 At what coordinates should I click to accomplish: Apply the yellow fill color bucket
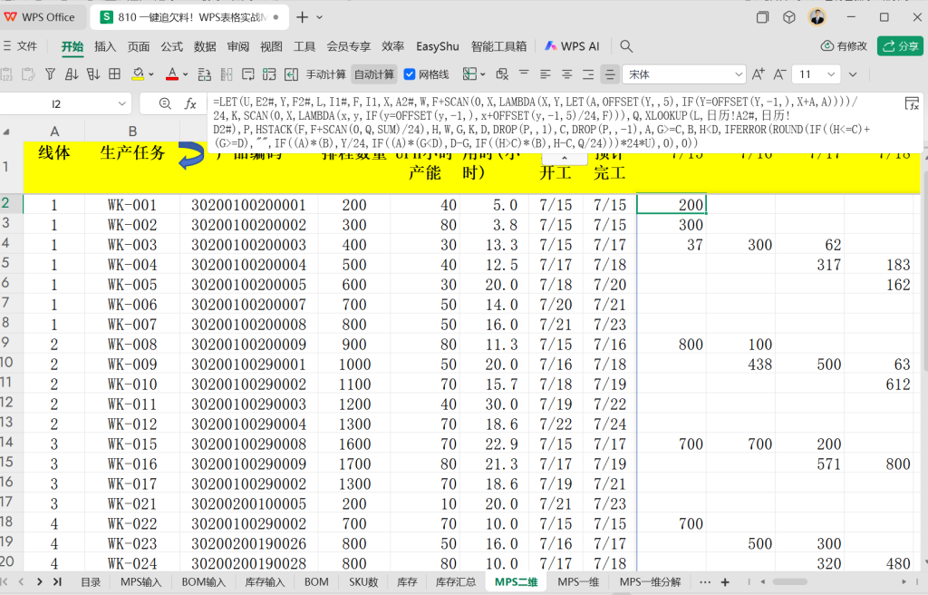click(x=138, y=74)
